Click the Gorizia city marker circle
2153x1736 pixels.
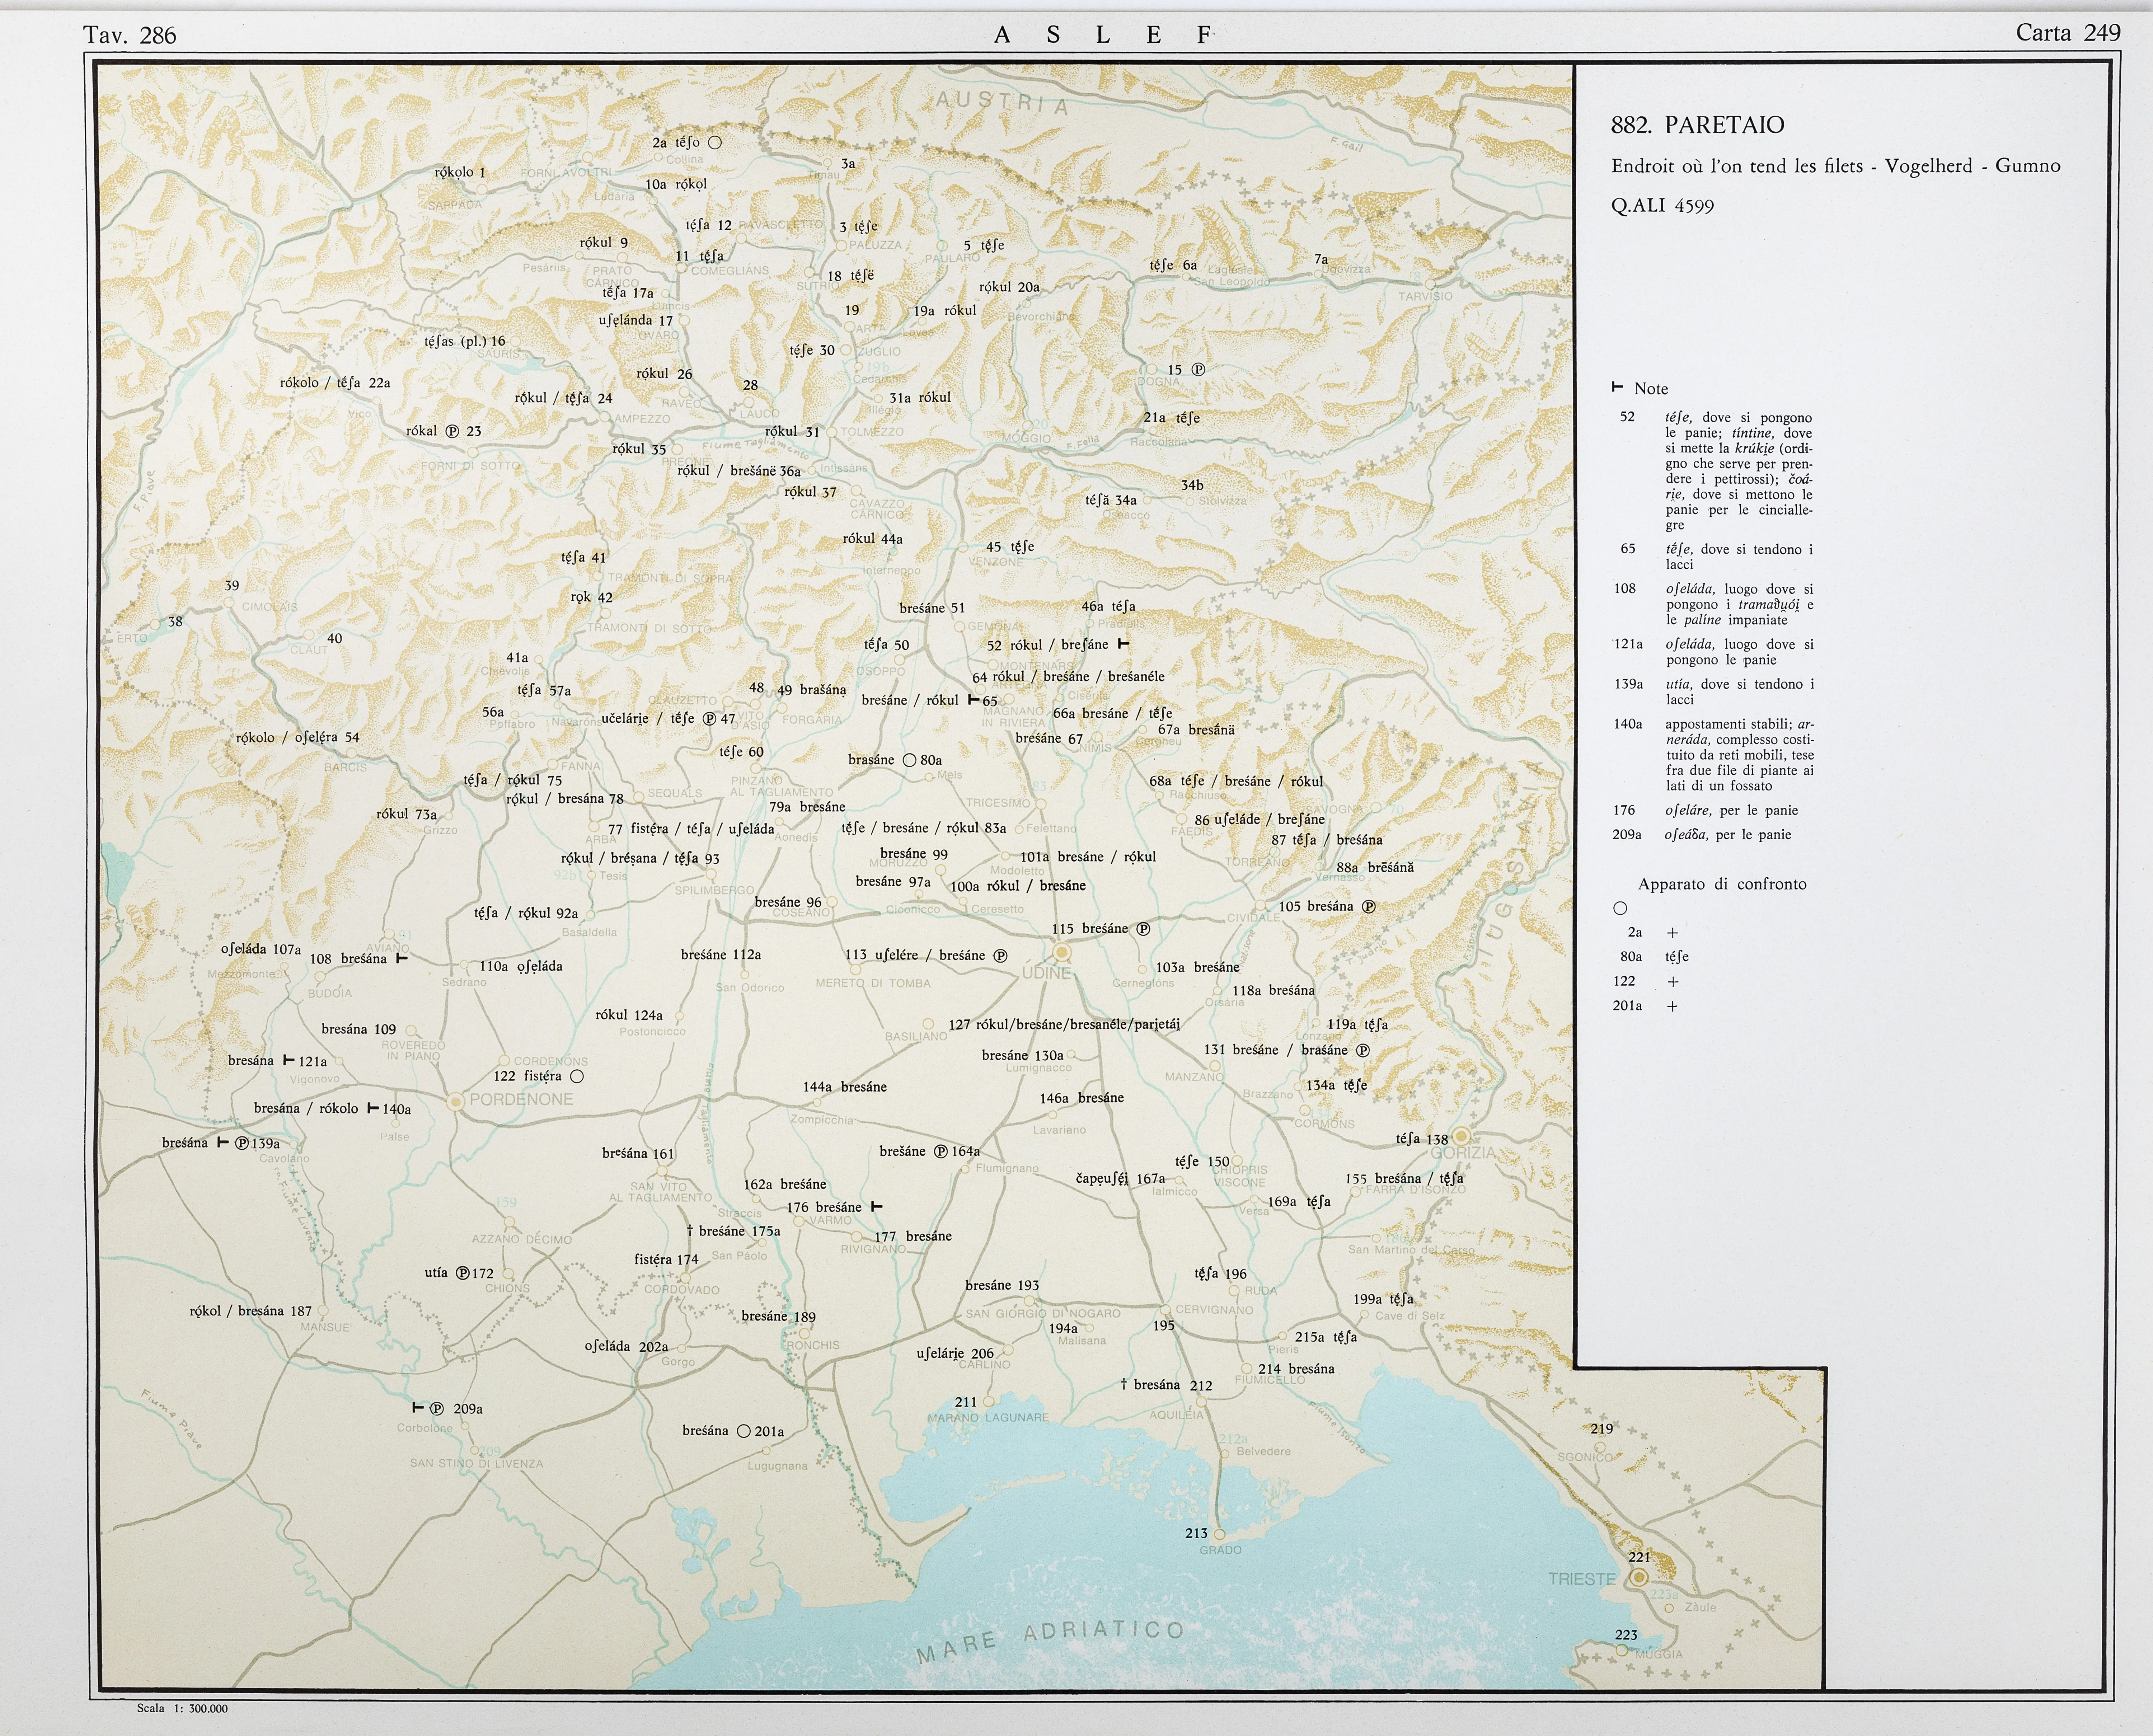point(1461,1136)
